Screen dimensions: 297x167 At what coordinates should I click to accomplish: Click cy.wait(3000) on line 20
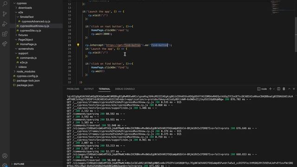(102, 34)
